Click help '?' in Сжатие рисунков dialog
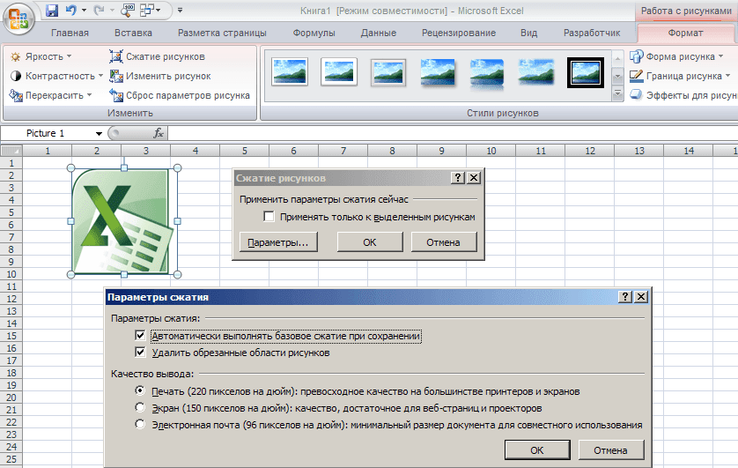Screen dimensions: 738x468 click(x=457, y=177)
